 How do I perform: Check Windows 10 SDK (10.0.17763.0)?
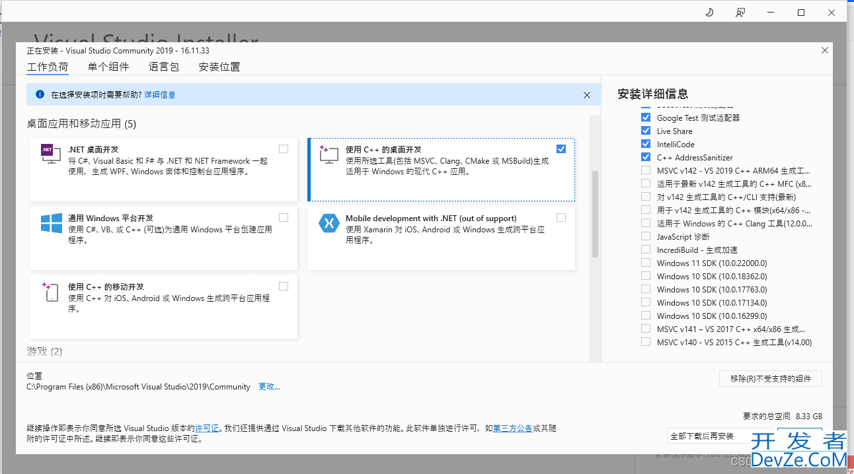(646, 289)
